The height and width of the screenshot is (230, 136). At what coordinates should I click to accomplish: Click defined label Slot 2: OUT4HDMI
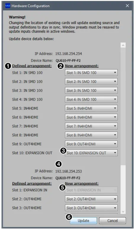27,199
